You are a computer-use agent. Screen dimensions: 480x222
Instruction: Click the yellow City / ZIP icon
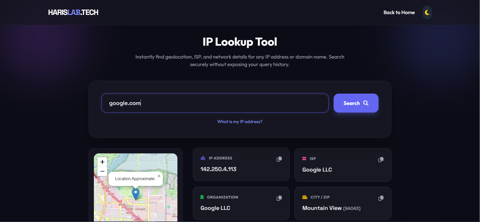[x=305, y=197]
